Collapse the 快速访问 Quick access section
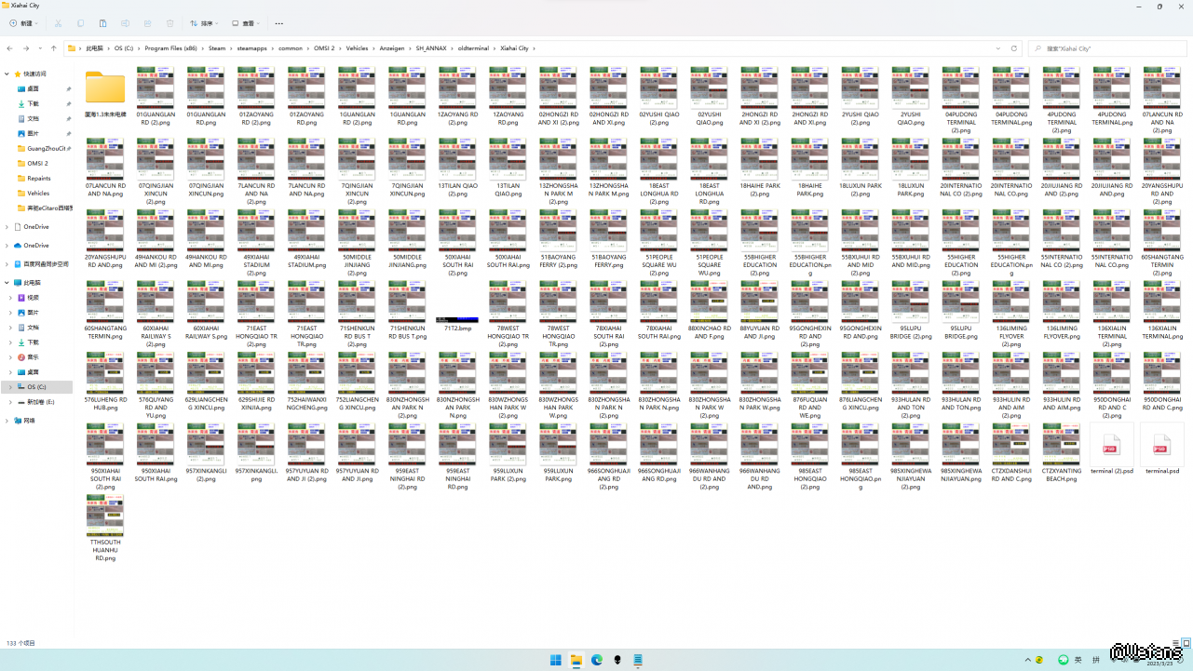Image resolution: width=1193 pixels, height=671 pixels. click(x=7, y=74)
